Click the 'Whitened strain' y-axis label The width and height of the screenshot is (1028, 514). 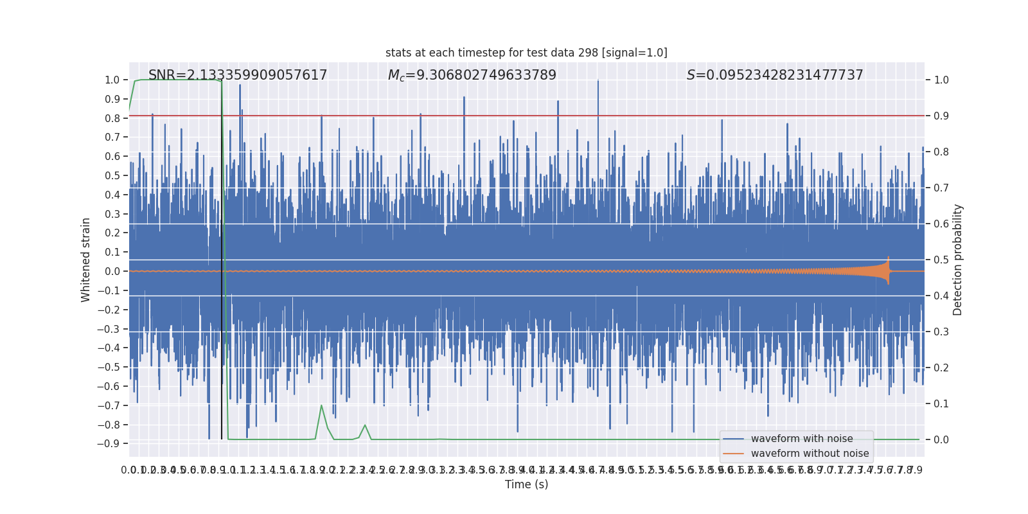coord(86,260)
